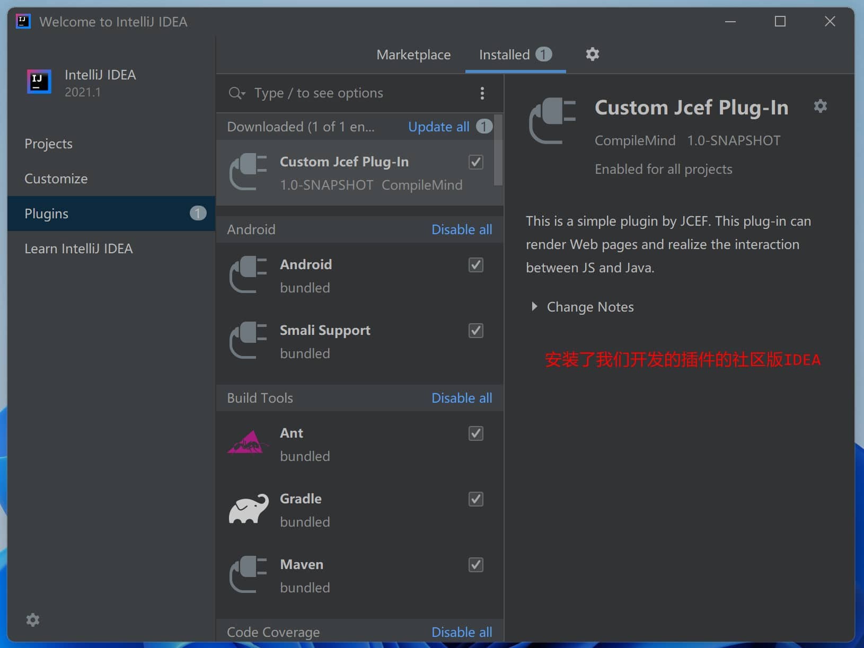Focus the plugin search input field

coord(360,93)
